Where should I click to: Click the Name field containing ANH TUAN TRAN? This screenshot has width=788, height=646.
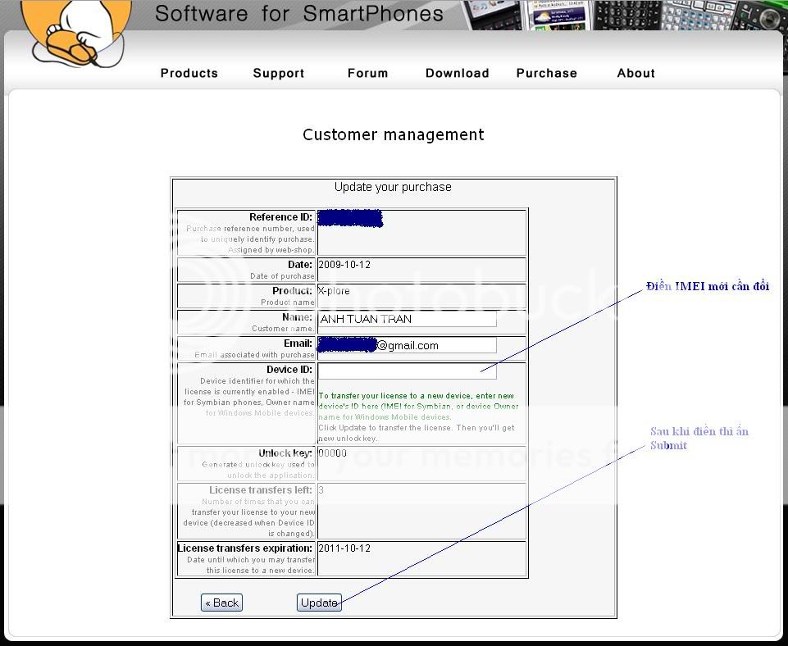pos(408,319)
